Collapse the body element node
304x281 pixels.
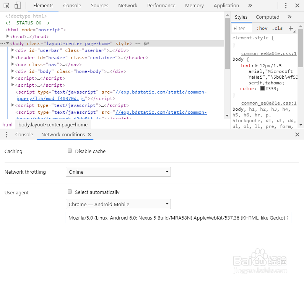[8, 44]
